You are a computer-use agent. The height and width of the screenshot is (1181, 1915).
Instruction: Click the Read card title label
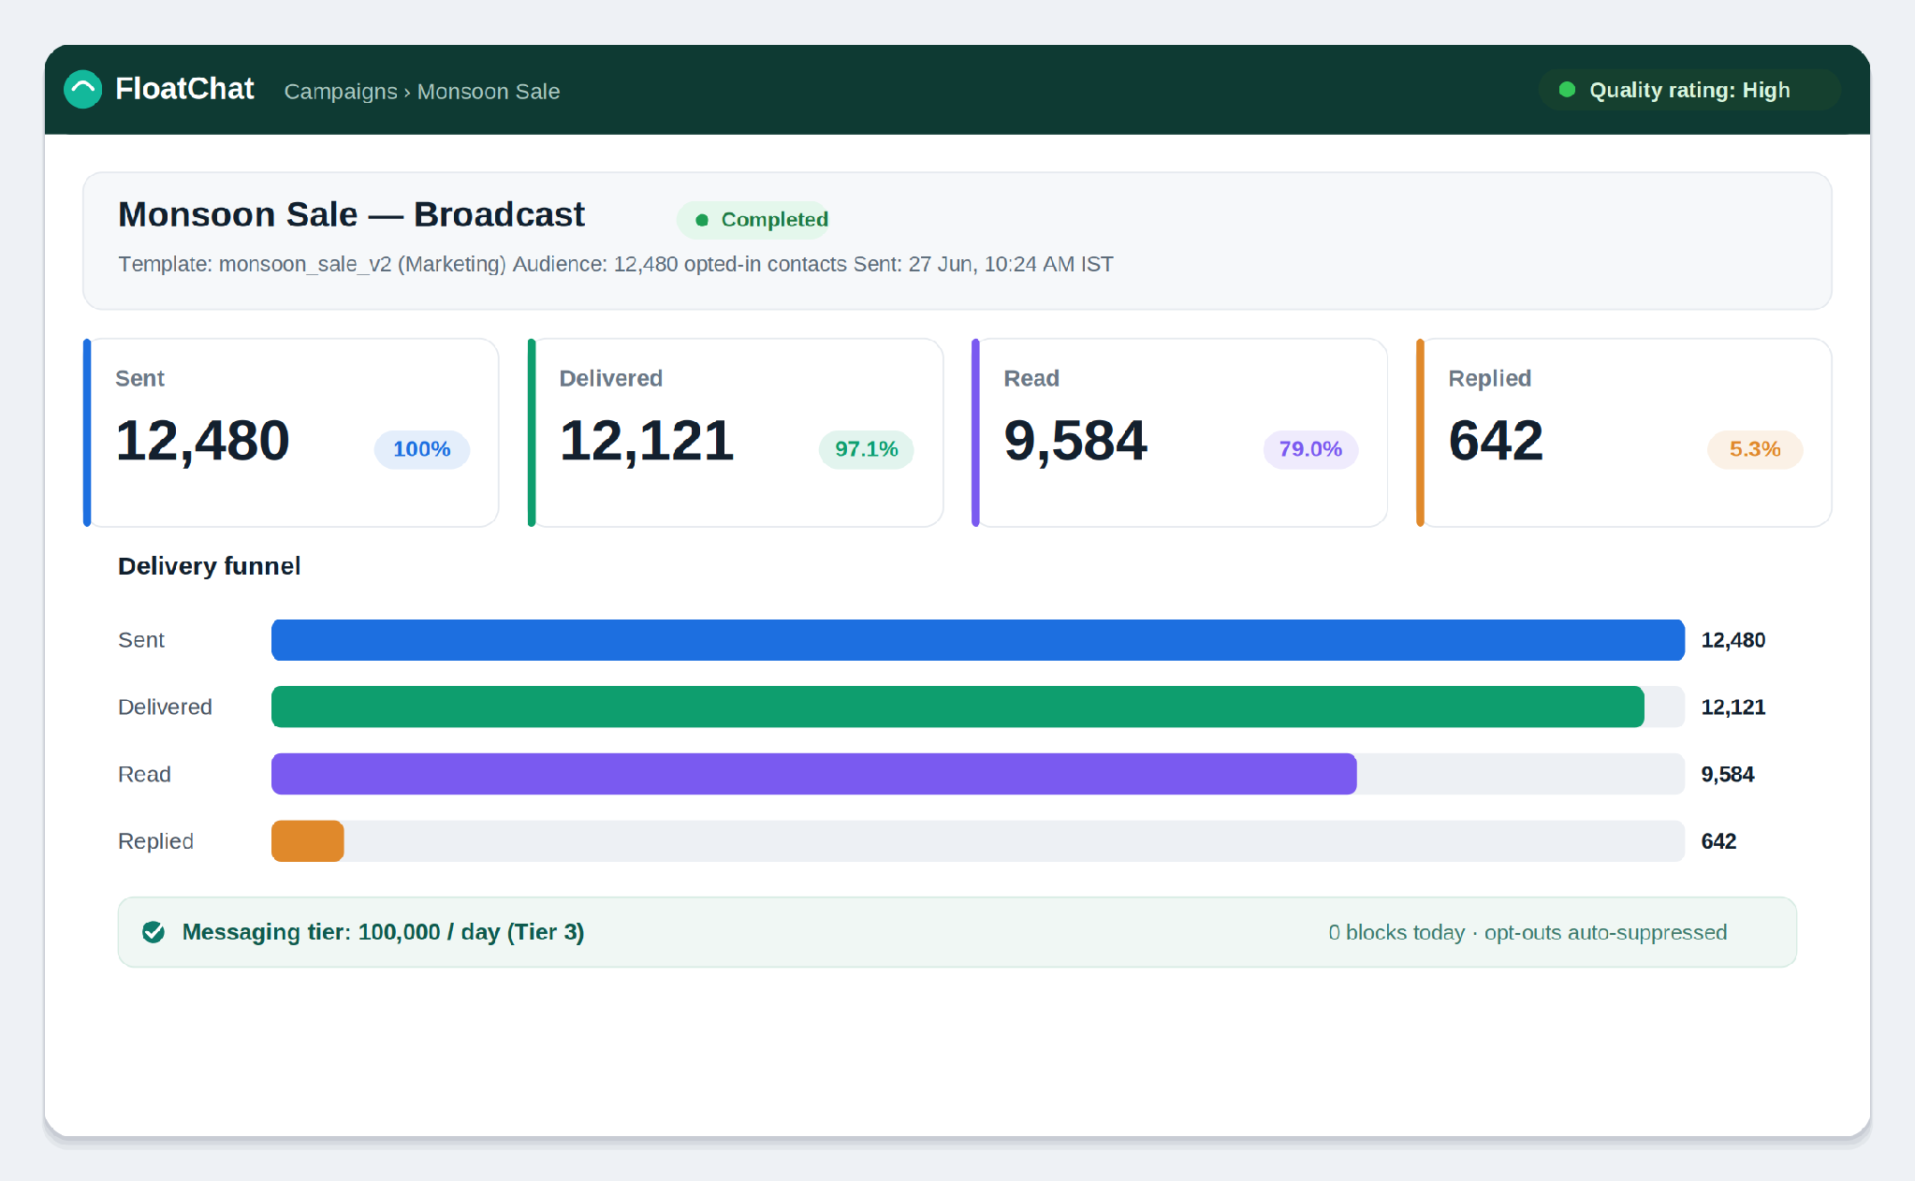(1031, 378)
